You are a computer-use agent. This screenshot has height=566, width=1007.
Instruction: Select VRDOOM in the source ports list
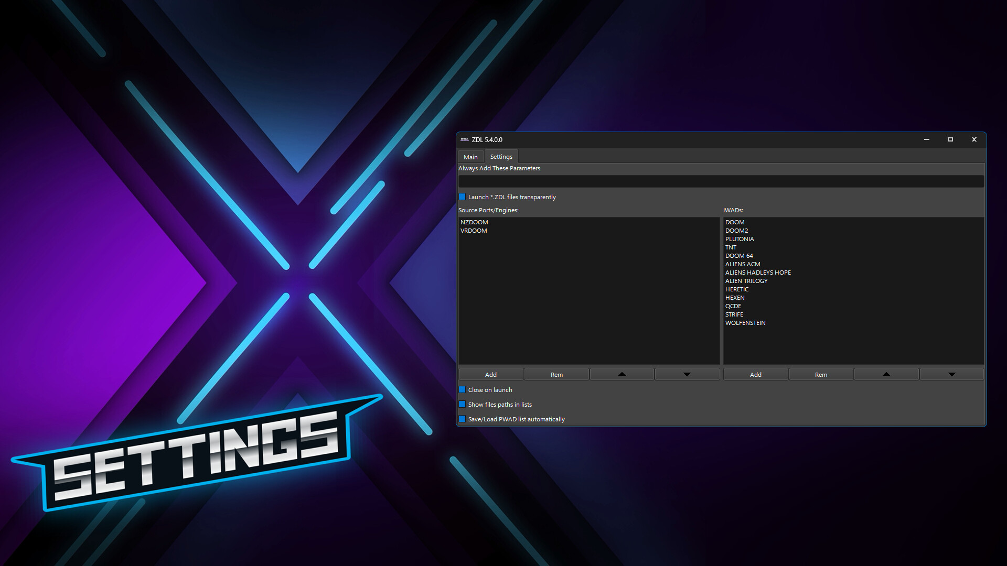tap(474, 231)
